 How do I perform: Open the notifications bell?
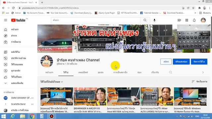pos(194,20)
